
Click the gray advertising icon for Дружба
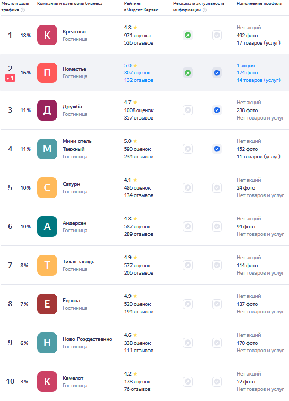[188, 110]
